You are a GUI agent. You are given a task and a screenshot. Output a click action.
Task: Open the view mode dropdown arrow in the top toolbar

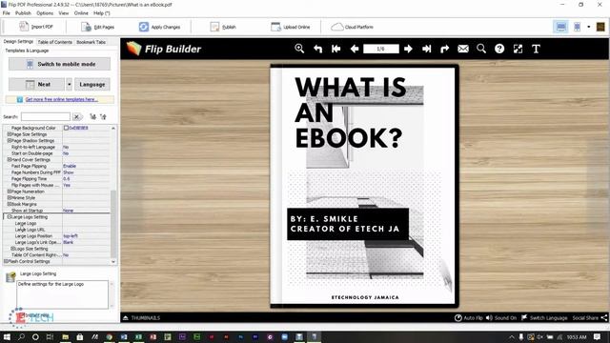(589, 27)
